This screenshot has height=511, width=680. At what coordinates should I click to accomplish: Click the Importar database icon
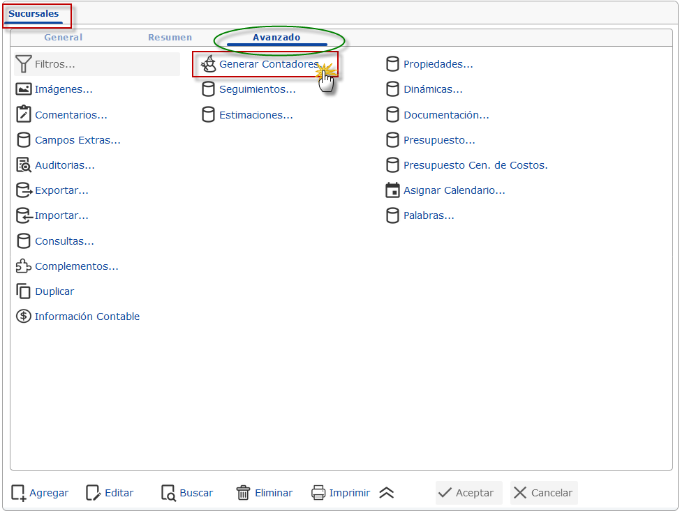(24, 215)
